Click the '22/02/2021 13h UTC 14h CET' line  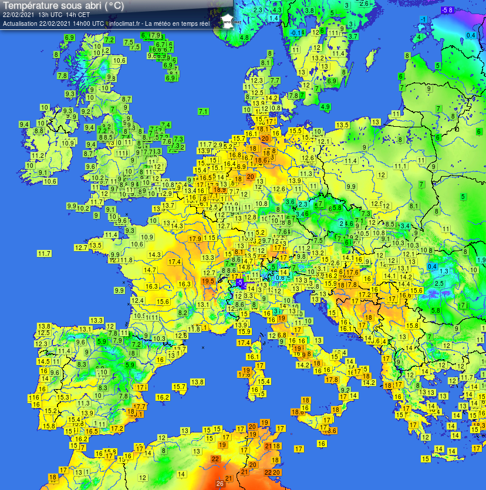click(46, 15)
